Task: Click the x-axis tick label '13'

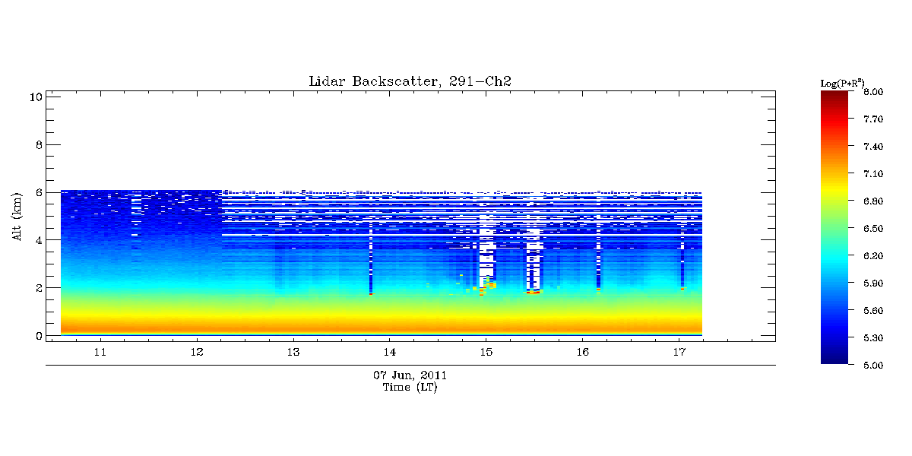Action: 293,353
